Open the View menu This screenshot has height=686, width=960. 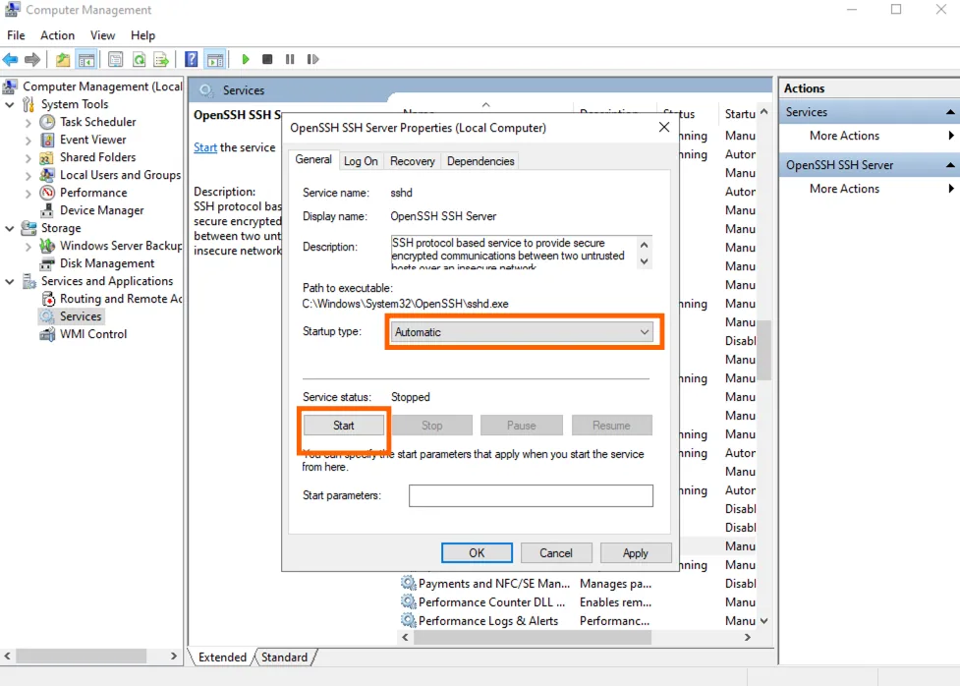(103, 35)
